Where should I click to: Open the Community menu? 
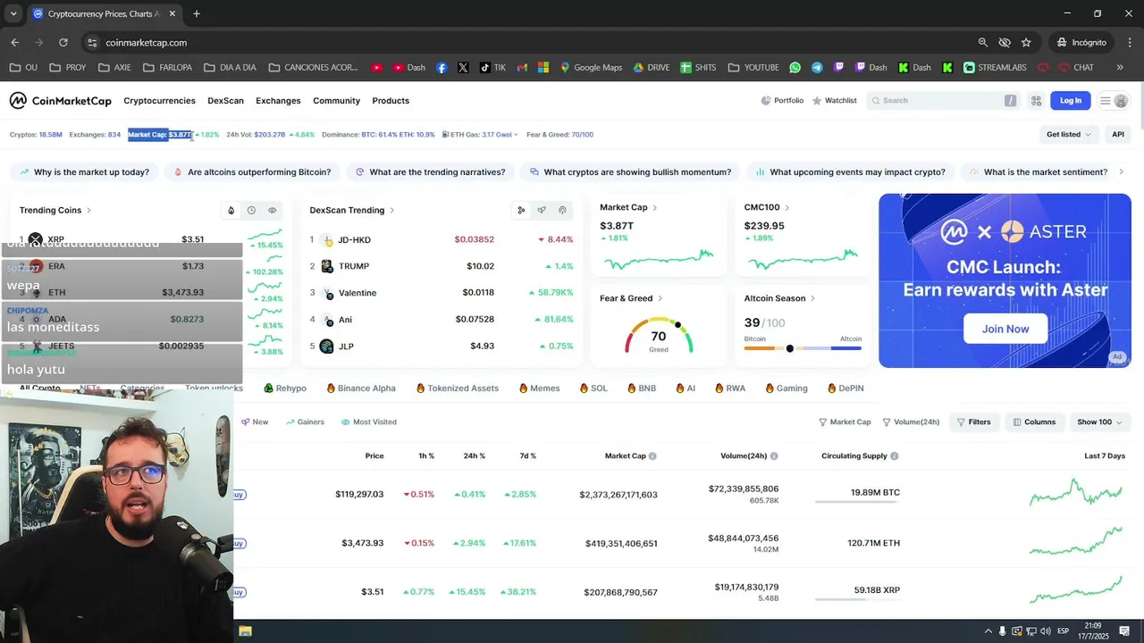(336, 101)
